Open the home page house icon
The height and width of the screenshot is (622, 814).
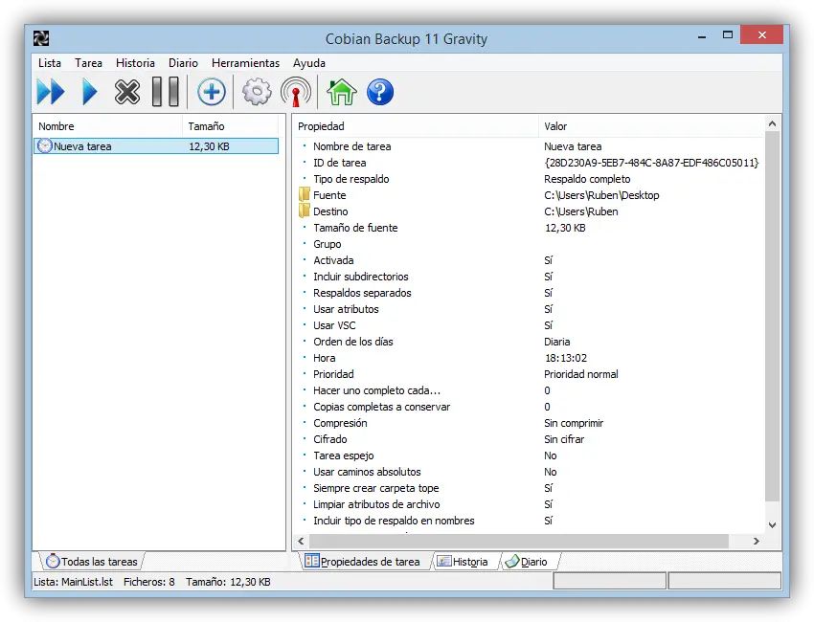coord(342,92)
